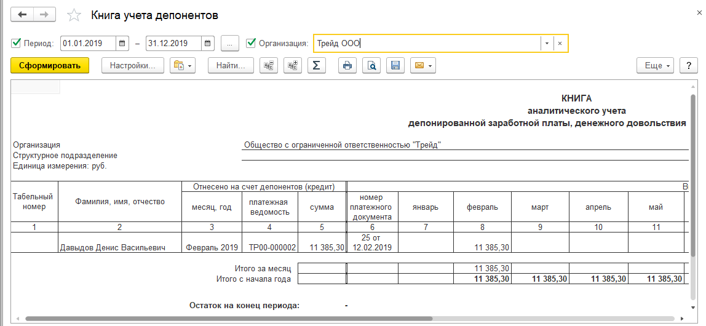Open the report variants folder icon menu

[x=183, y=65]
